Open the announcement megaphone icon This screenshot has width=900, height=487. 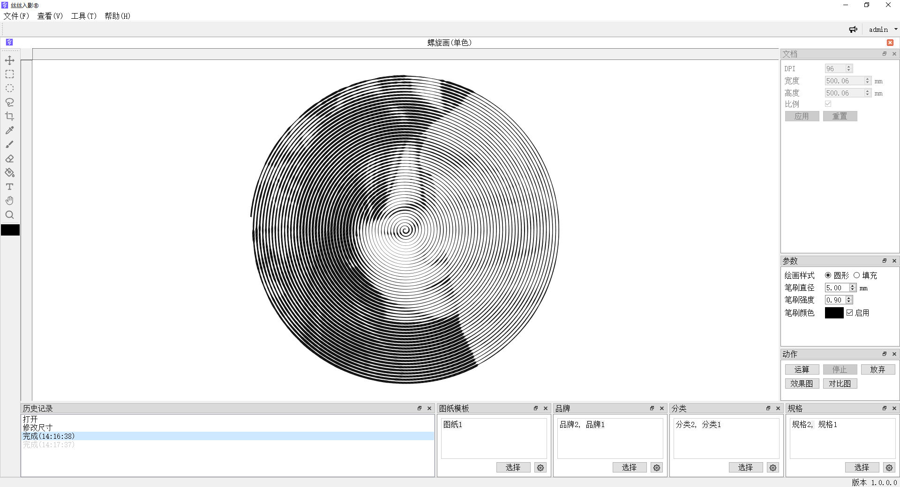click(853, 30)
